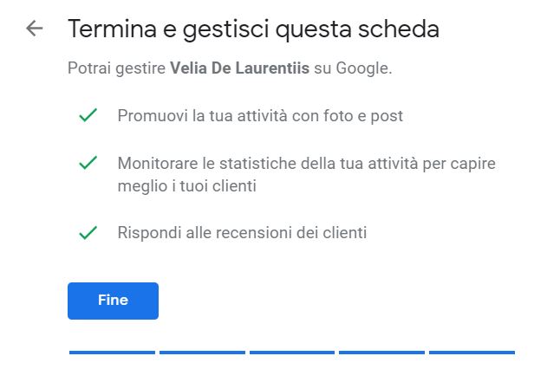Select the first progress bar segment
560x382 pixels.
click(x=112, y=353)
